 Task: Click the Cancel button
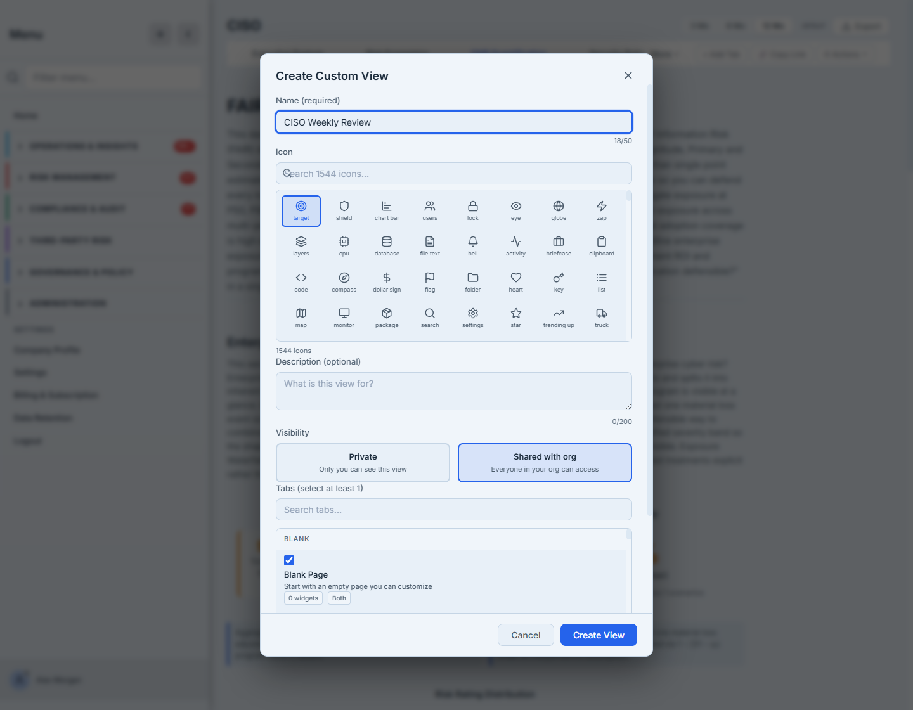click(526, 635)
